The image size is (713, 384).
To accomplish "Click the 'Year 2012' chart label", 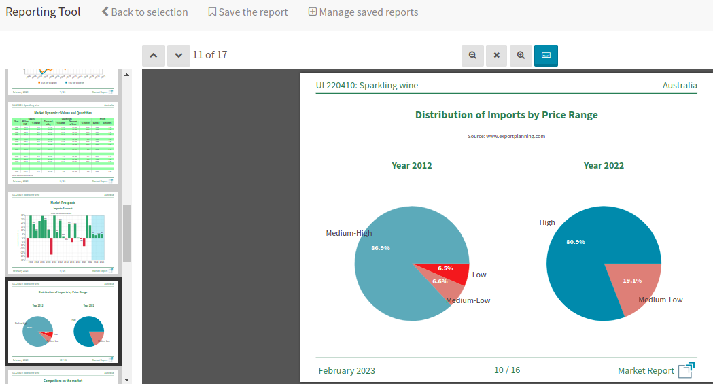I will [412, 166].
